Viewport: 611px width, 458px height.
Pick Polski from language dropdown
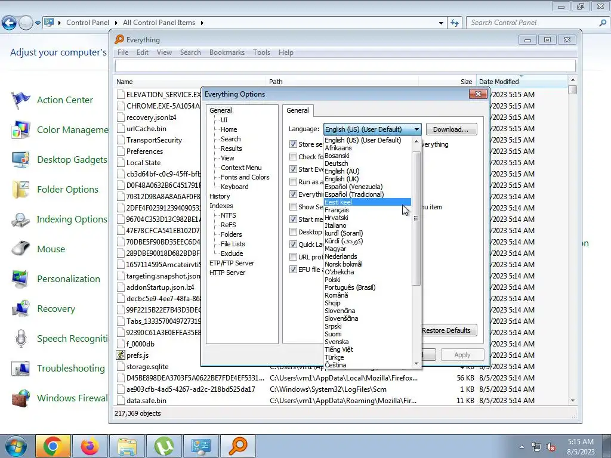pyautogui.click(x=367, y=280)
